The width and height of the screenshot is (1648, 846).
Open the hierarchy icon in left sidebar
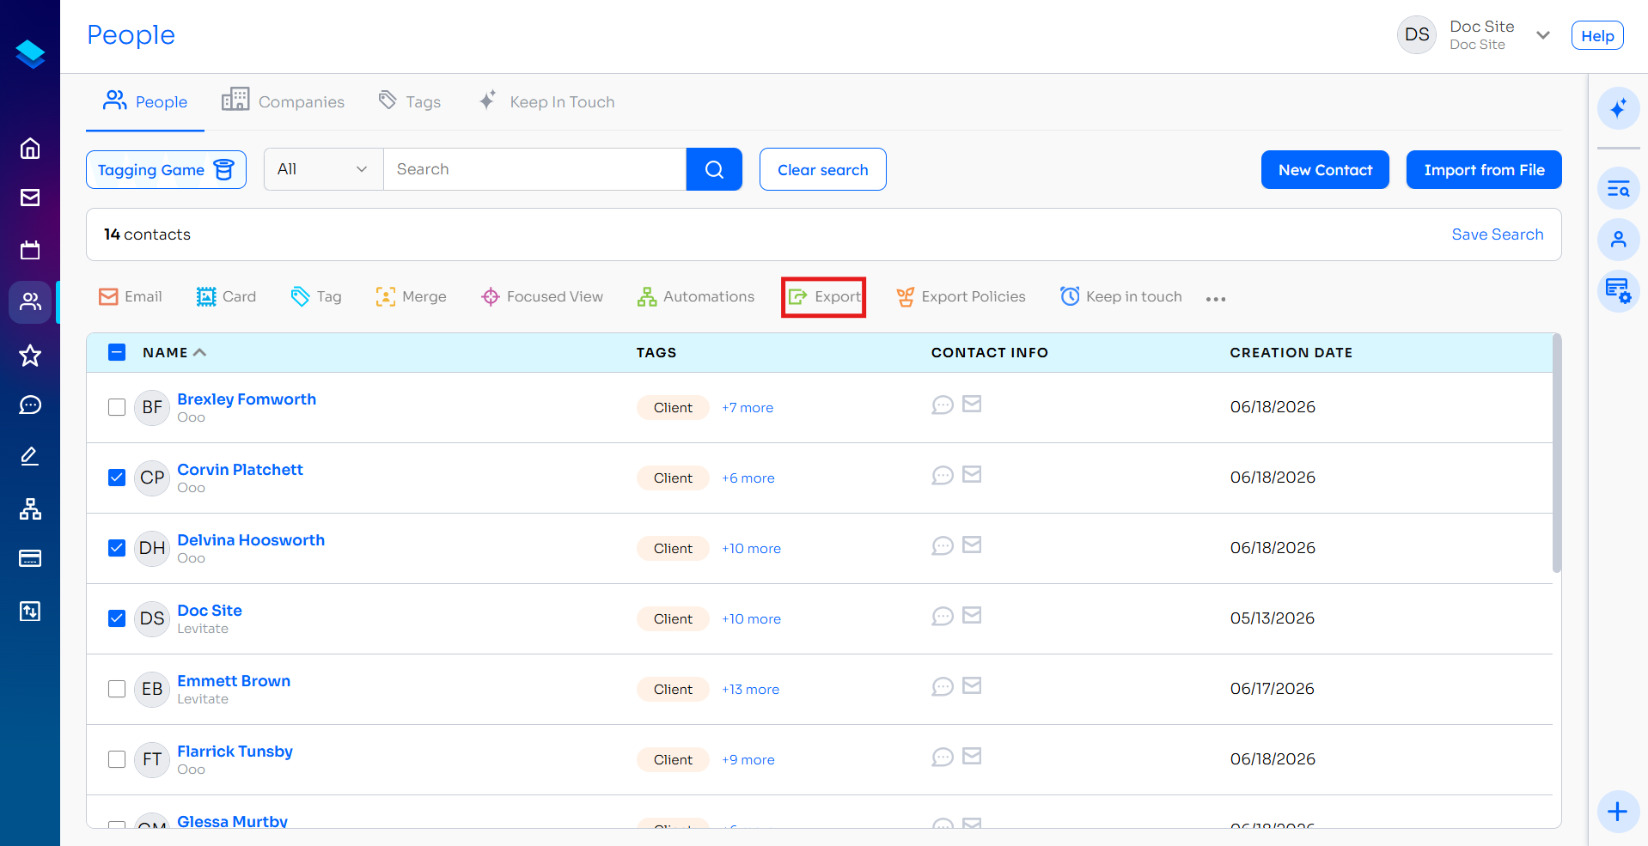tap(30, 509)
